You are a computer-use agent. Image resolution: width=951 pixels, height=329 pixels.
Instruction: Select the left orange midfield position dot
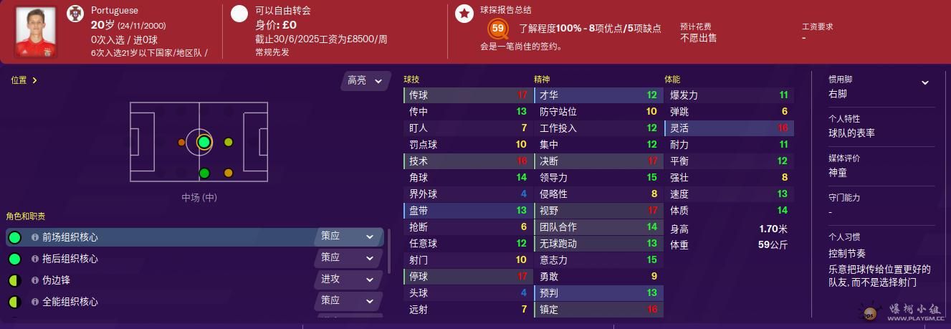[x=181, y=142]
